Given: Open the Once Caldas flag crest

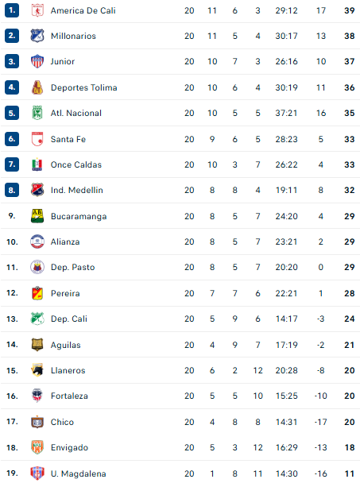Looking at the screenshot, I should [x=37, y=164].
